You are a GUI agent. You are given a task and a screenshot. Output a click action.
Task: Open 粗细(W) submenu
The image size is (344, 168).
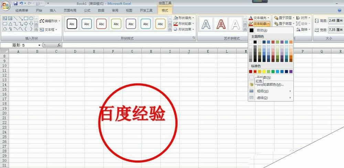click(x=270, y=91)
